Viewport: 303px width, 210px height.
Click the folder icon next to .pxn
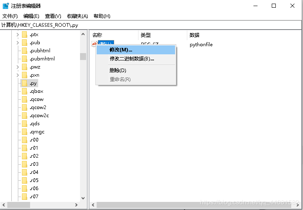[24, 75]
